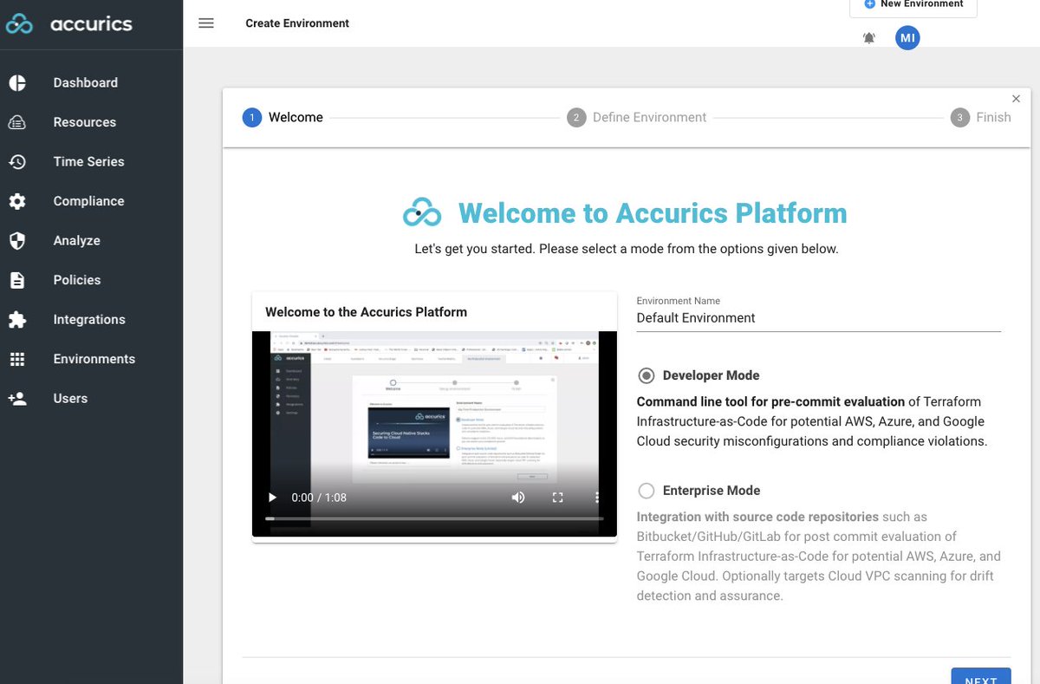Select step 2 Define Environment
This screenshot has width=1040, height=684.
click(637, 117)
